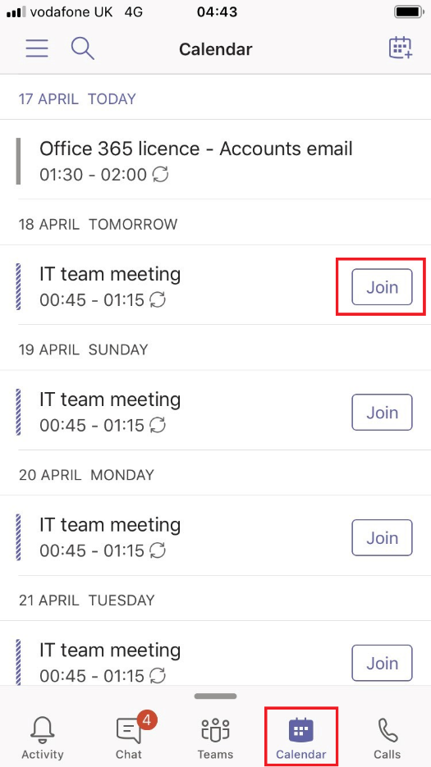431x767 pixels.
Task: Join the 20 April Monday meeting
Action: 382,537
